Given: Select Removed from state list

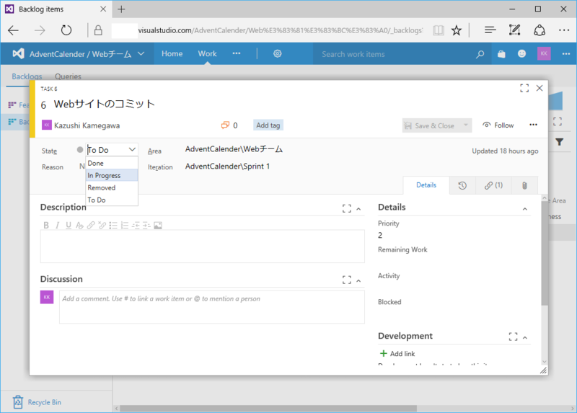Looking at the screenshot, I should [x=112, y=187].
